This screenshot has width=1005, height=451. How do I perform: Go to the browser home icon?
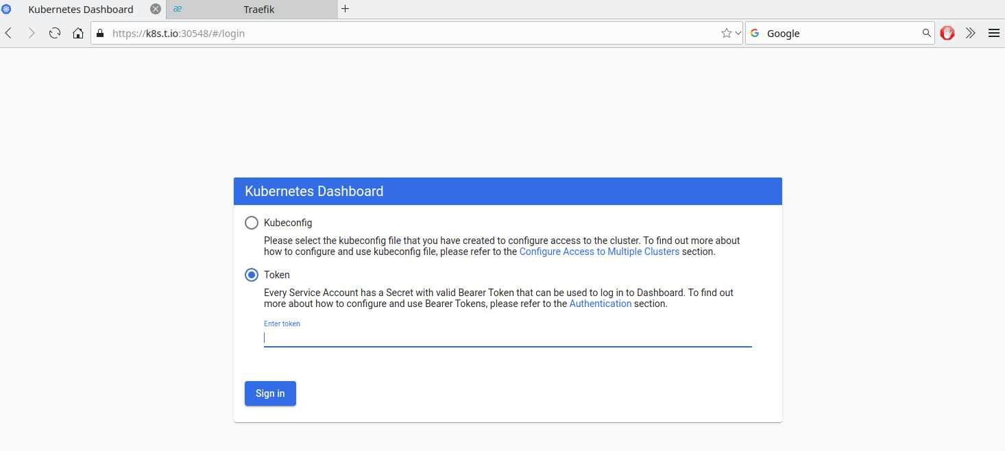point(78,33)
